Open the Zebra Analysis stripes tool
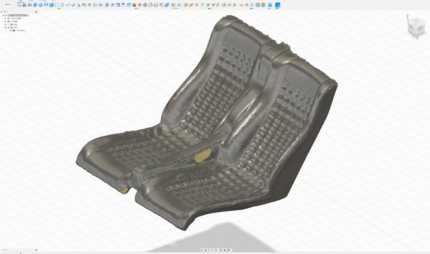Viewport: 430px width, 254px height. (x=258, y=5)
